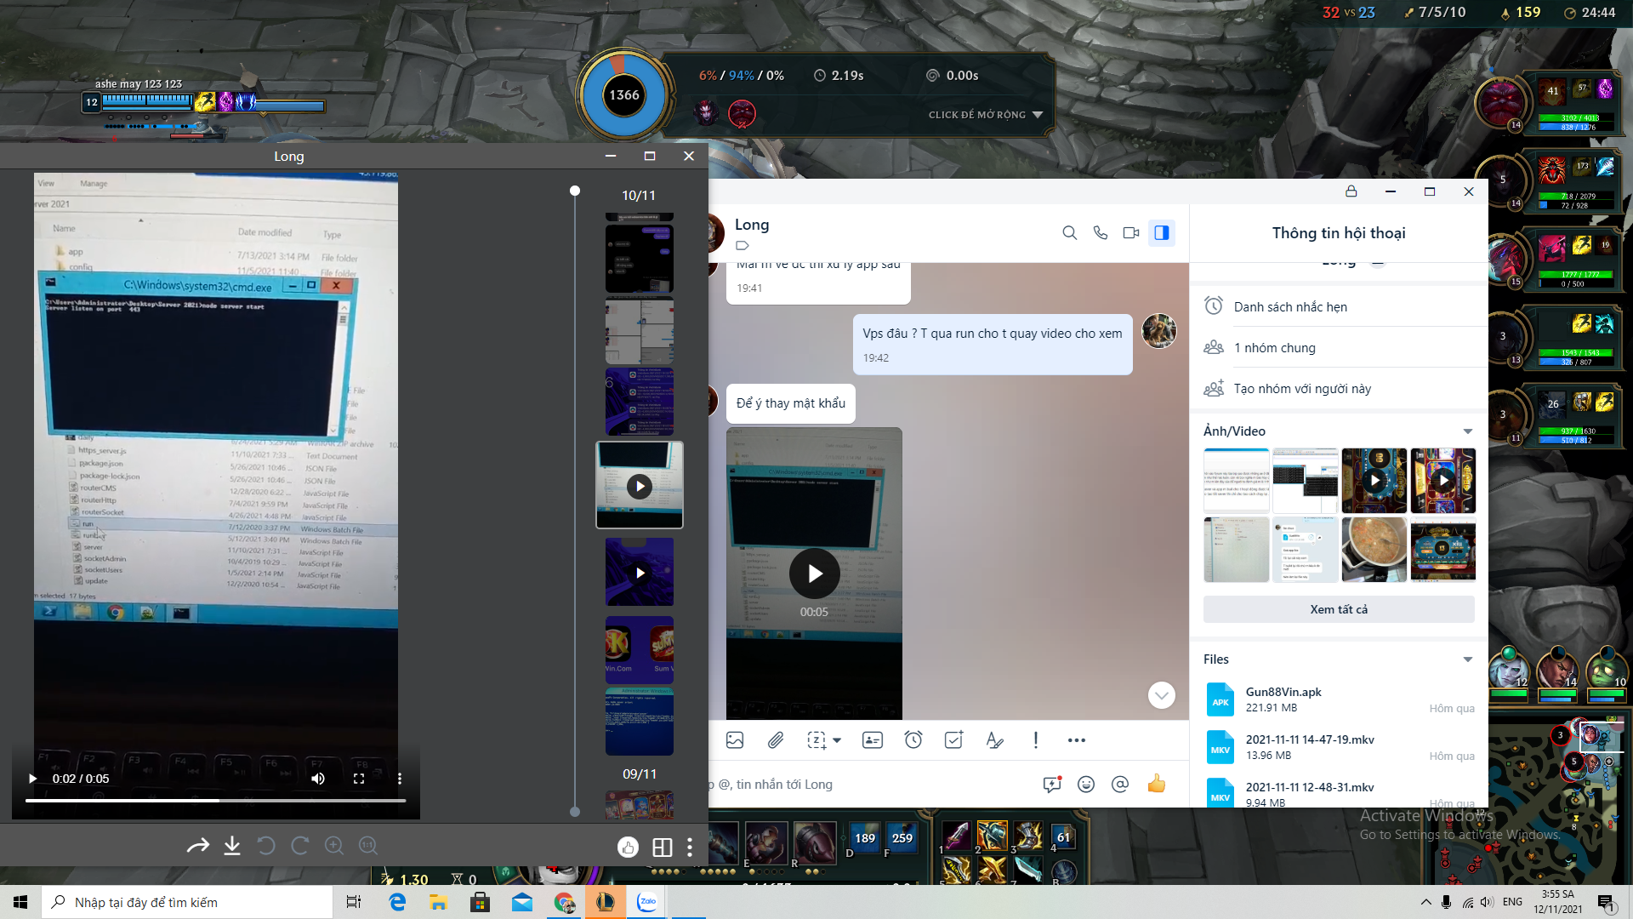Image resolution: width=1633 pixels, height=919 pixels.
Task: Send the thumbs up like
Action: 1156,784
